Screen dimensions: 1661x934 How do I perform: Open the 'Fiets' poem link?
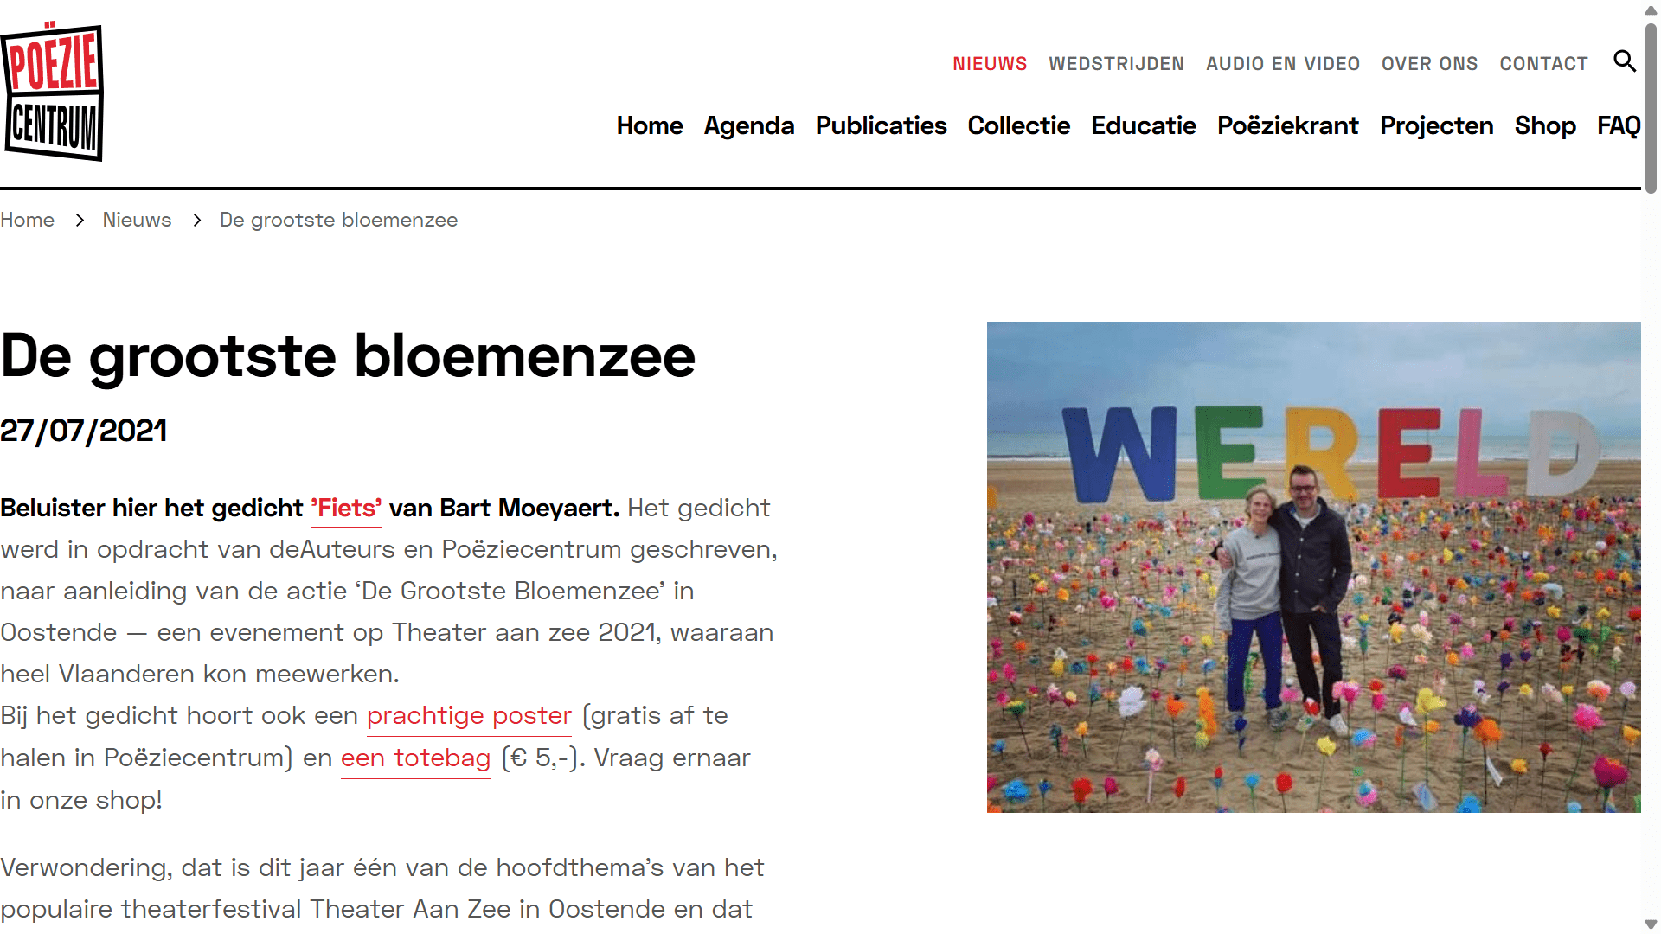[x=346, y=509]
